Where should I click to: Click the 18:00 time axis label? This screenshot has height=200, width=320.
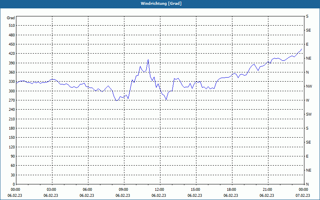point(231,190)
